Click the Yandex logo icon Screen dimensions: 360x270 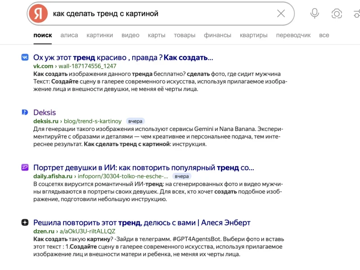[38, 13]
